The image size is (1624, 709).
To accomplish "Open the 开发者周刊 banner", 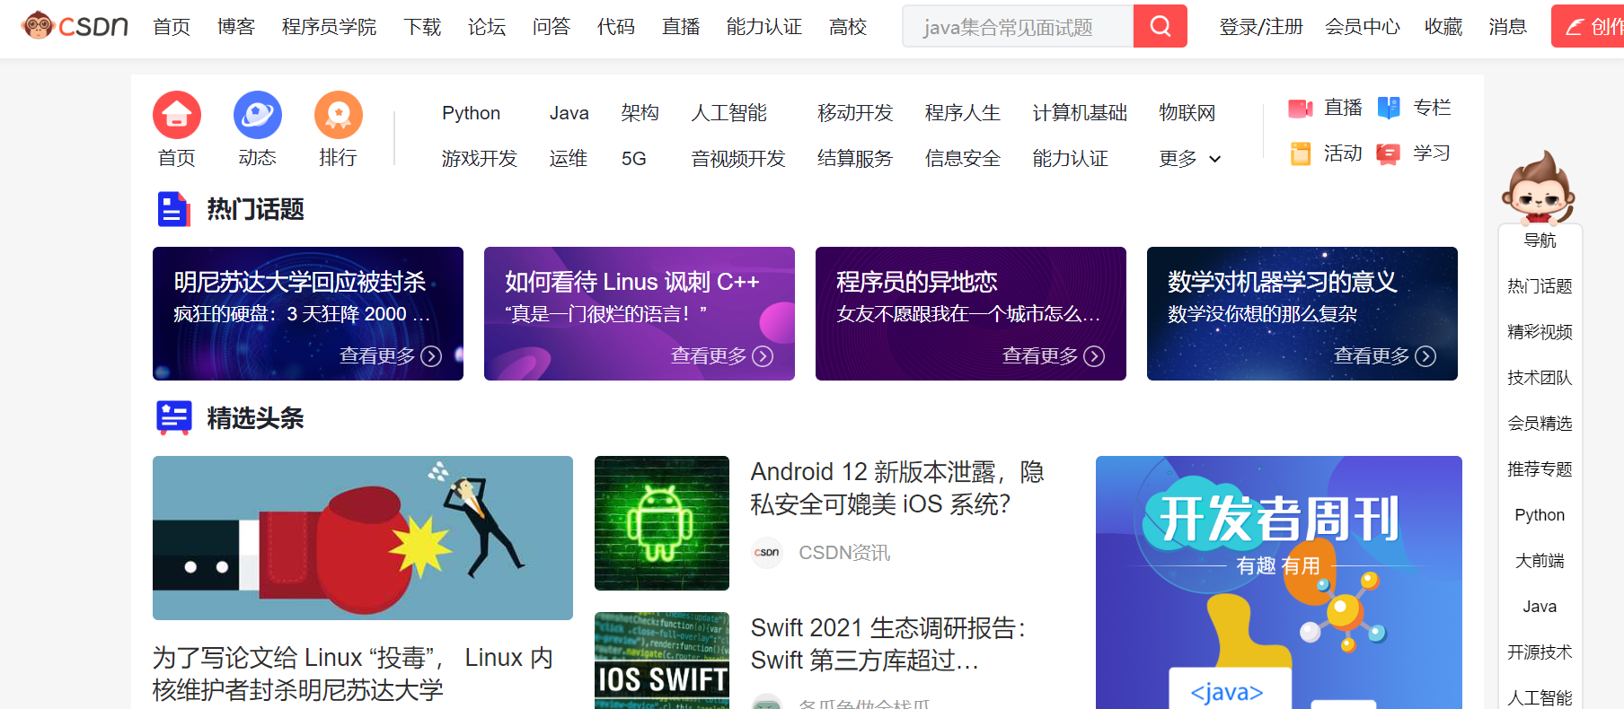I will (1279, 582).
